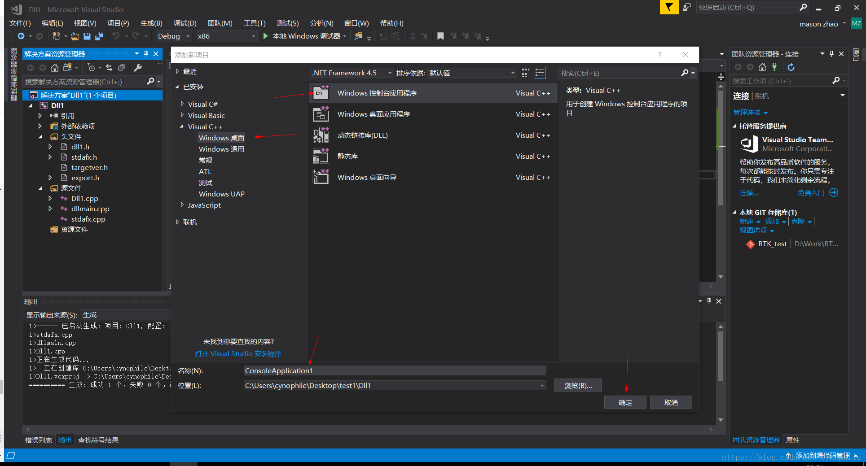Viewport: 866px width, 466px height.
Task: Collapse 头文件 folder in Solution Explorer
Action: point(40,136)
